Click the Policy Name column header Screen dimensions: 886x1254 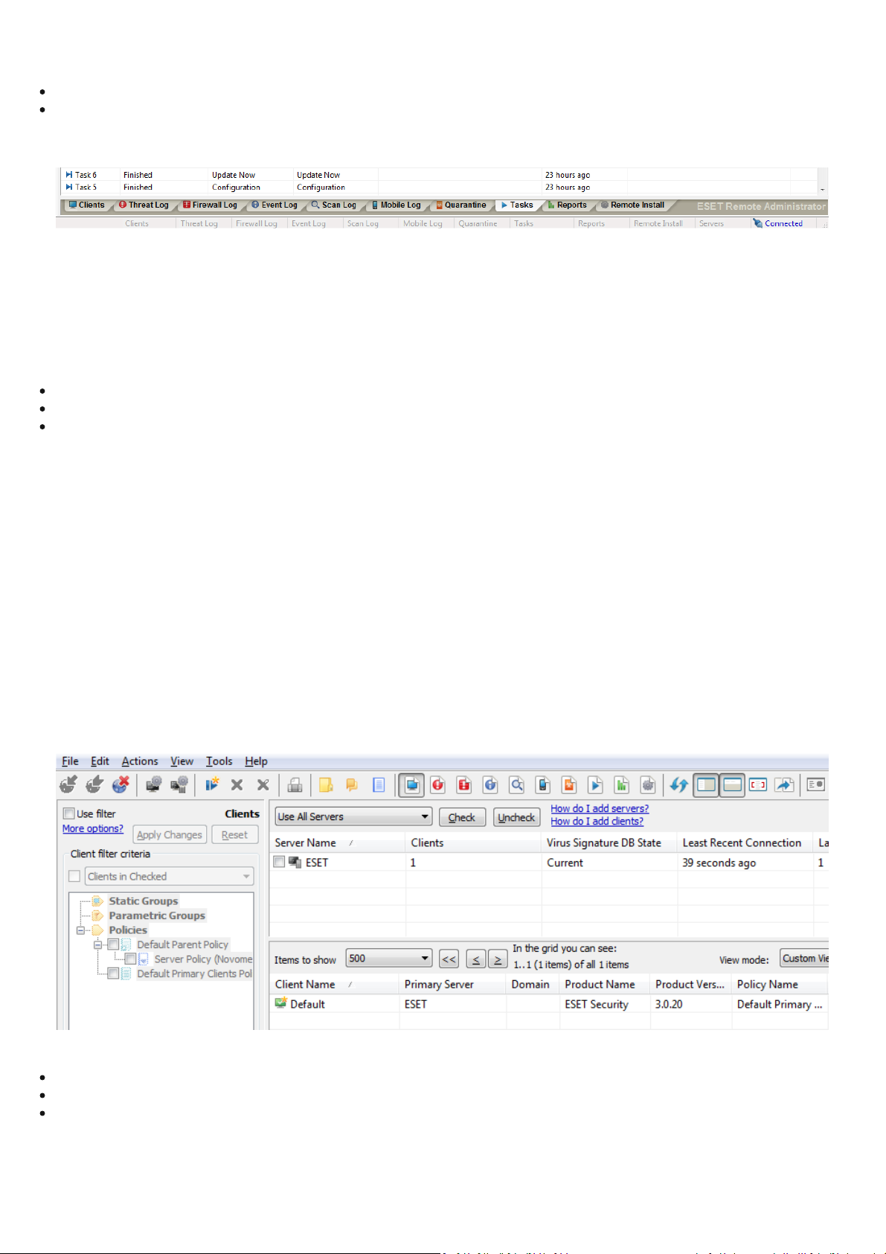[780, 984]
